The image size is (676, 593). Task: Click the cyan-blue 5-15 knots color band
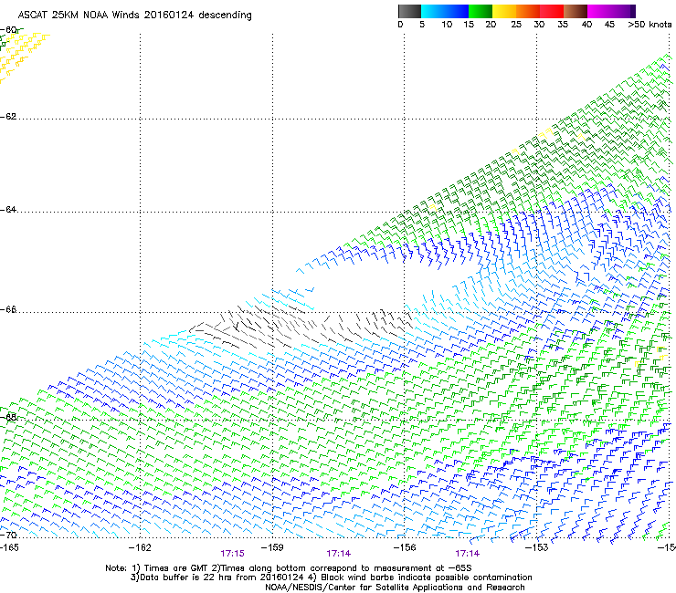click(x=445, y=11)
